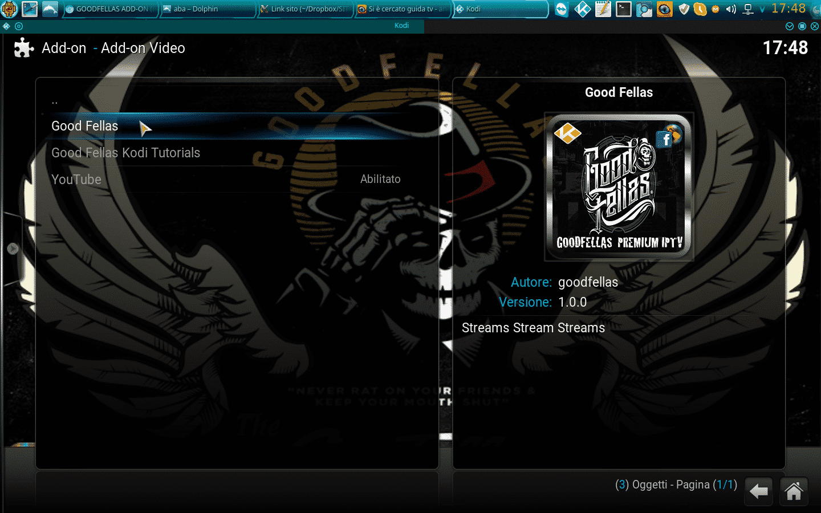Launch Kodi from the panel shortcut
821x513 pixels.
pos(583,9)
